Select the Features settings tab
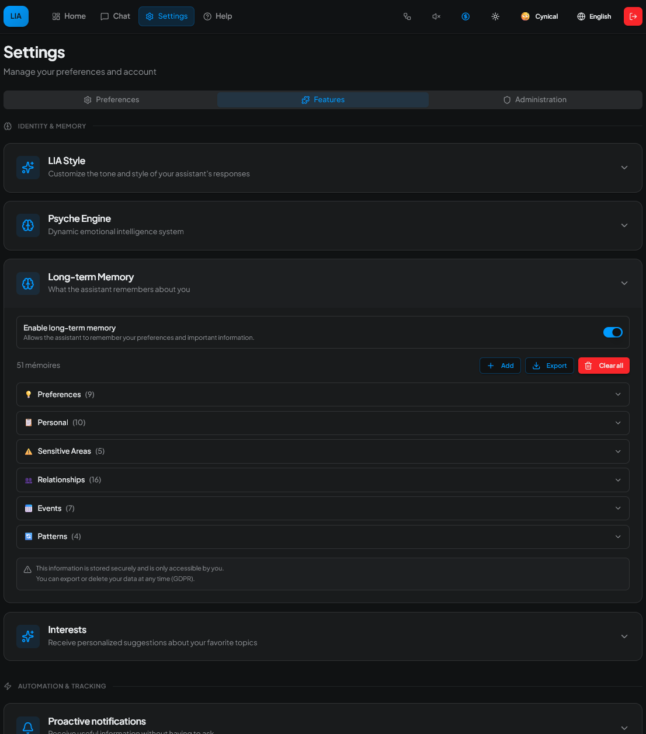Screen dimensions: 646x734 pos(323,100)
